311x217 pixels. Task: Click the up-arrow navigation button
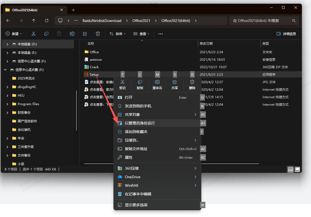click(x=34, y=21)
